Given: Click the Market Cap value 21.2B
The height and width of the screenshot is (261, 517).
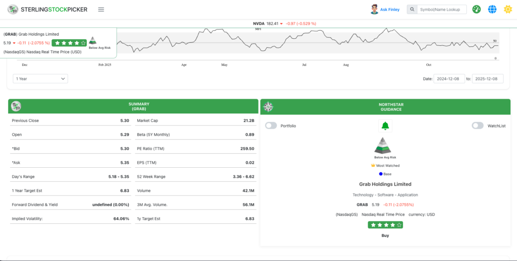Looking at the screenshot, I should click(248, 120).
